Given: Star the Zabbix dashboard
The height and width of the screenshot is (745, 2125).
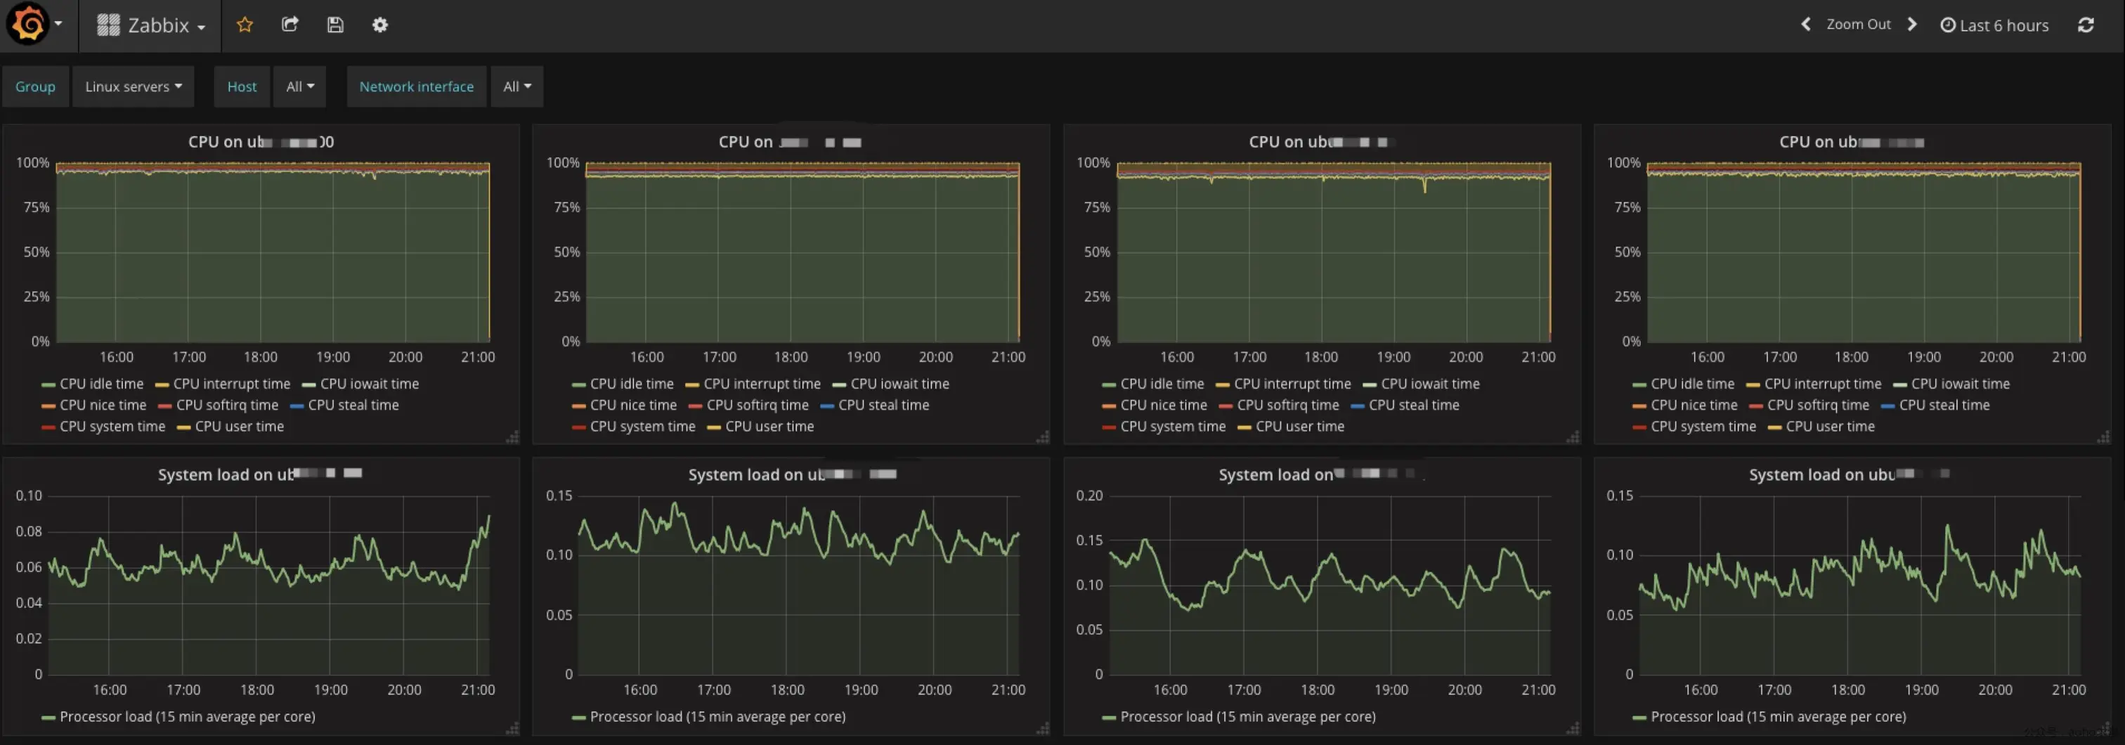Looking at the screenshot, I should [x=244, y=25].
